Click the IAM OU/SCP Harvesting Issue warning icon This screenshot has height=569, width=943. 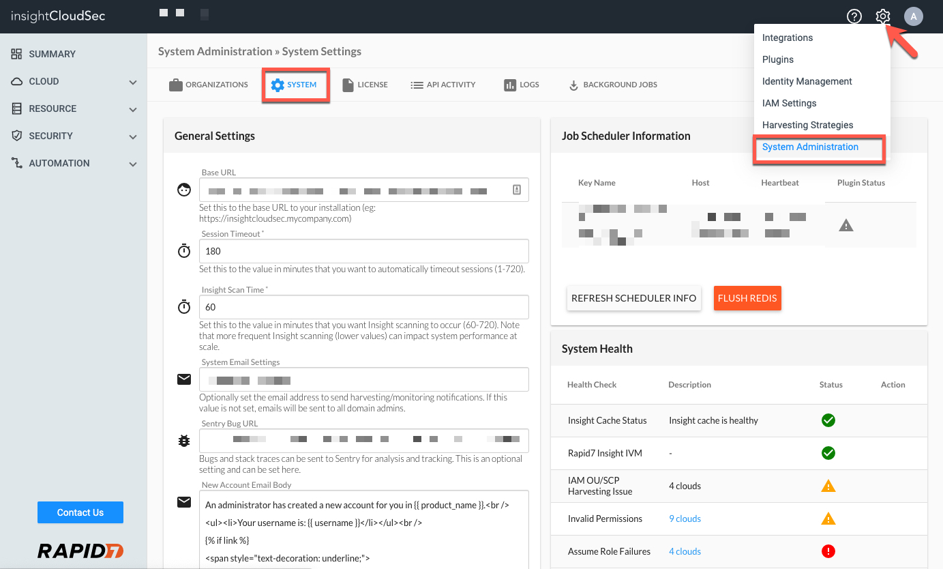pos(828,486)
